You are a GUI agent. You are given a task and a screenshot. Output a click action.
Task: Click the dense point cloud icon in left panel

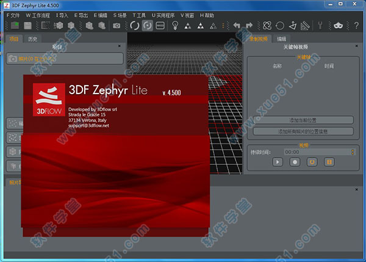(x=13, y=137)
